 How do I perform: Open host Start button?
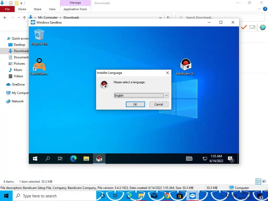click(x=6, y=196)
